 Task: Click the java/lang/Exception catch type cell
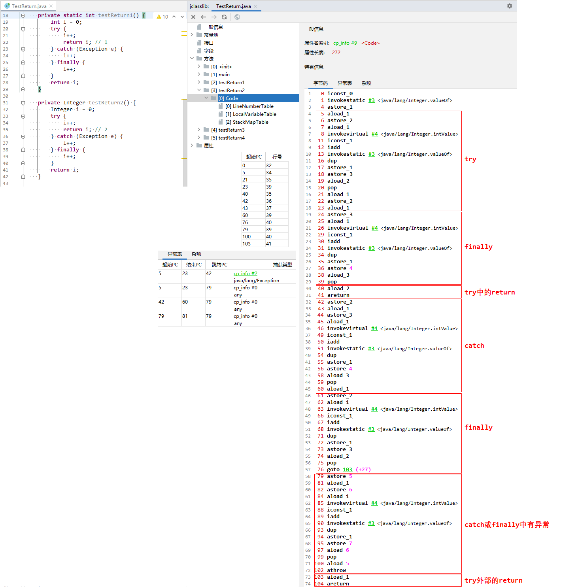[256, 281]
